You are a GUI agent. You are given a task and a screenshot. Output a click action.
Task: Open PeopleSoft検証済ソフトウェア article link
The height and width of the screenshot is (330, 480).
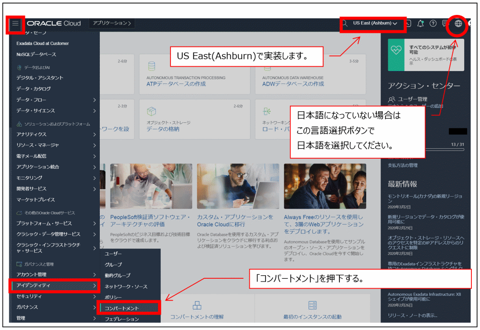151,221
